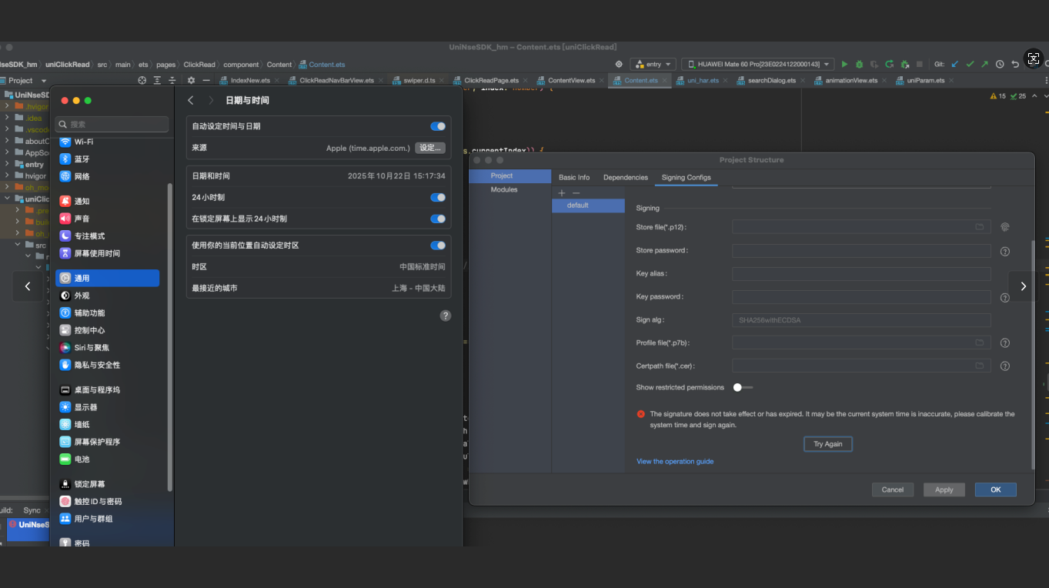Open View the operation guide link
Image resolution: width=1049 pixels, height=588 pixels.
click(x=674, y=462)
